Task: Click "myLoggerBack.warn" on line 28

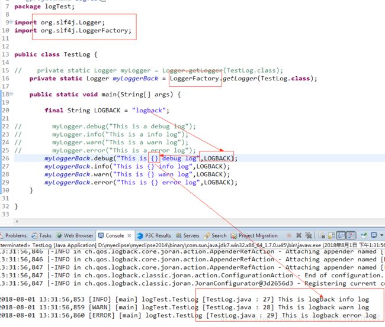Action: (76, 174)
